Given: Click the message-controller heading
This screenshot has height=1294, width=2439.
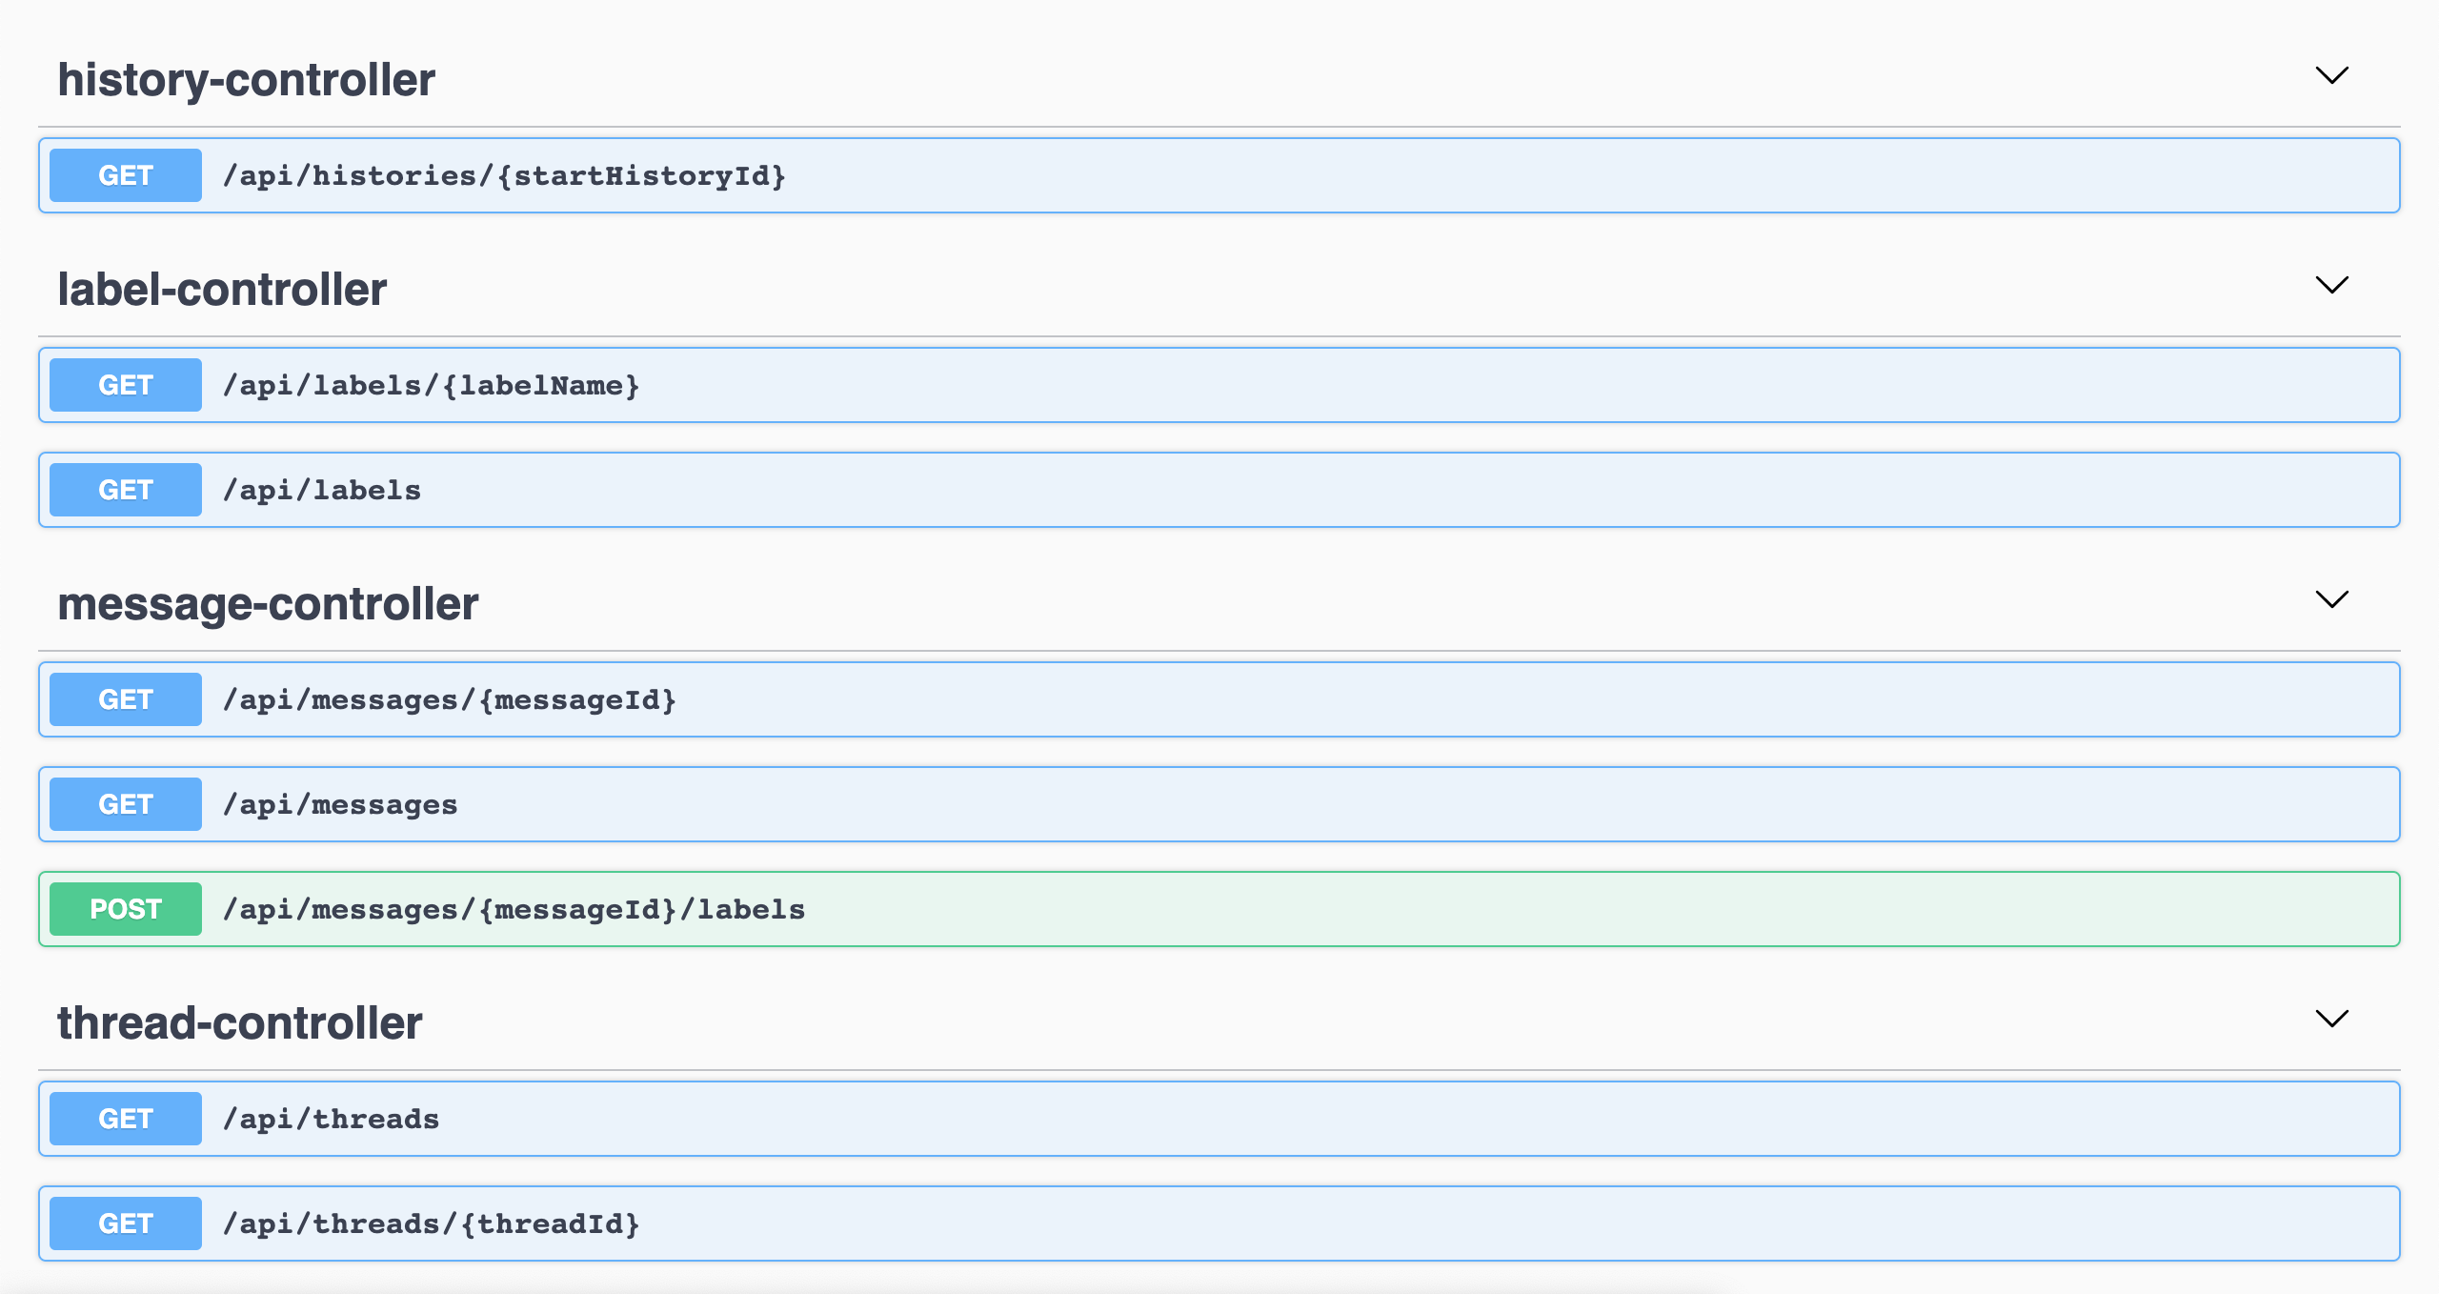Looking at the screenshot, I should [x=268, y=603].
